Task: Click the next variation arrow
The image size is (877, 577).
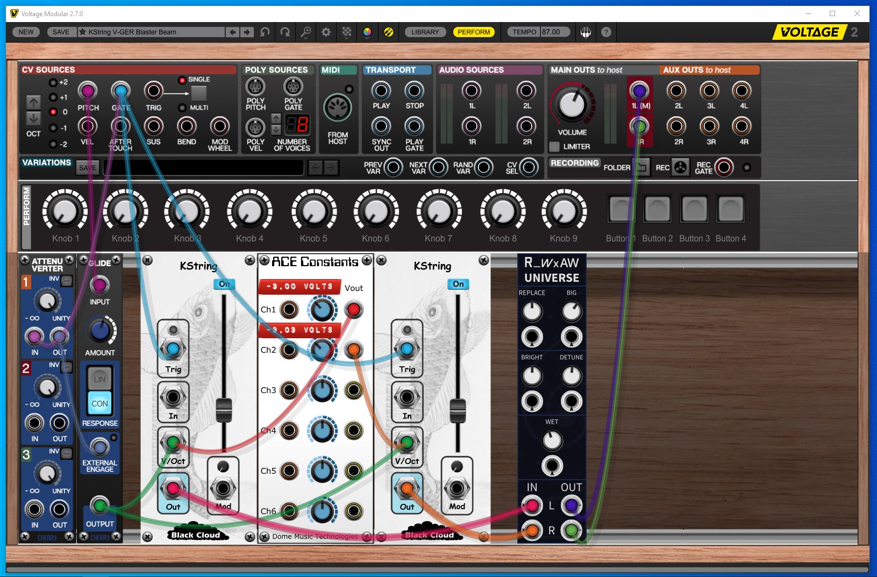Action: pyautogui.click(x=331, y=168)
